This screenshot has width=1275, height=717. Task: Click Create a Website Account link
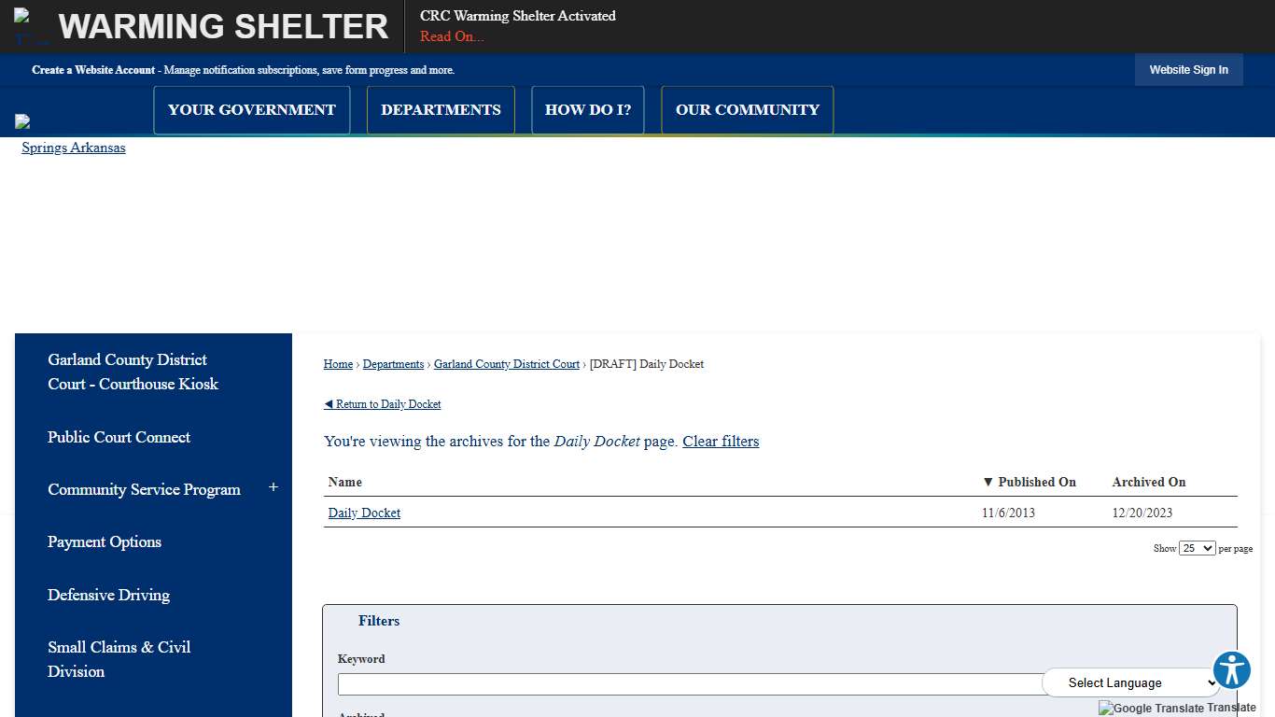point(93,70)
